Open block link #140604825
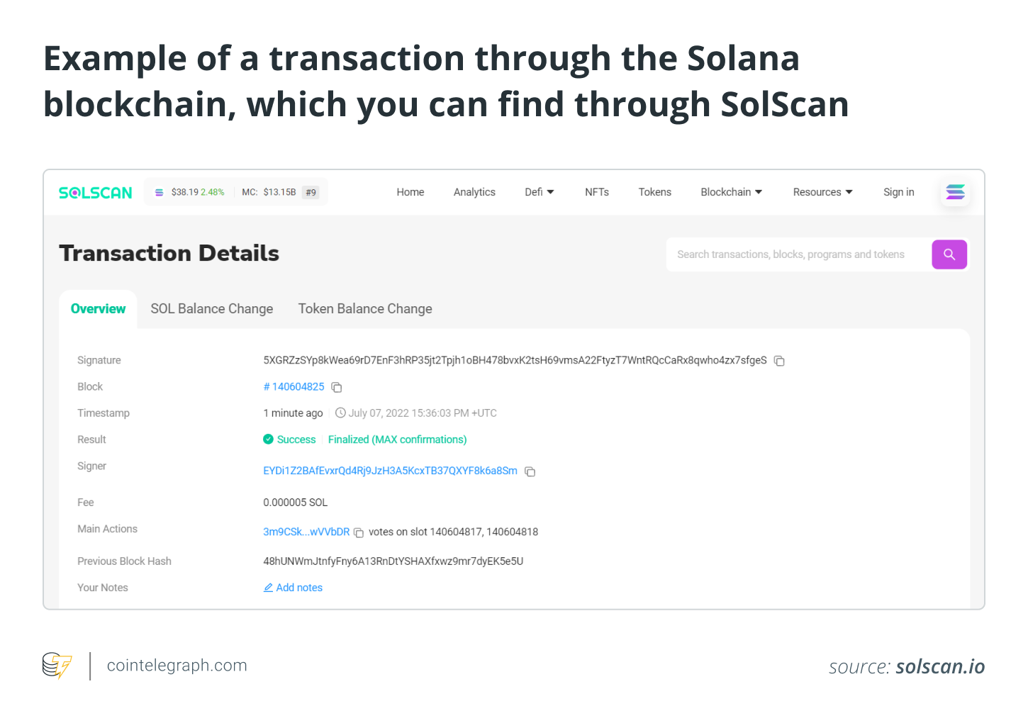Screen dimensions: 1028x723 (x=294, y=387)
